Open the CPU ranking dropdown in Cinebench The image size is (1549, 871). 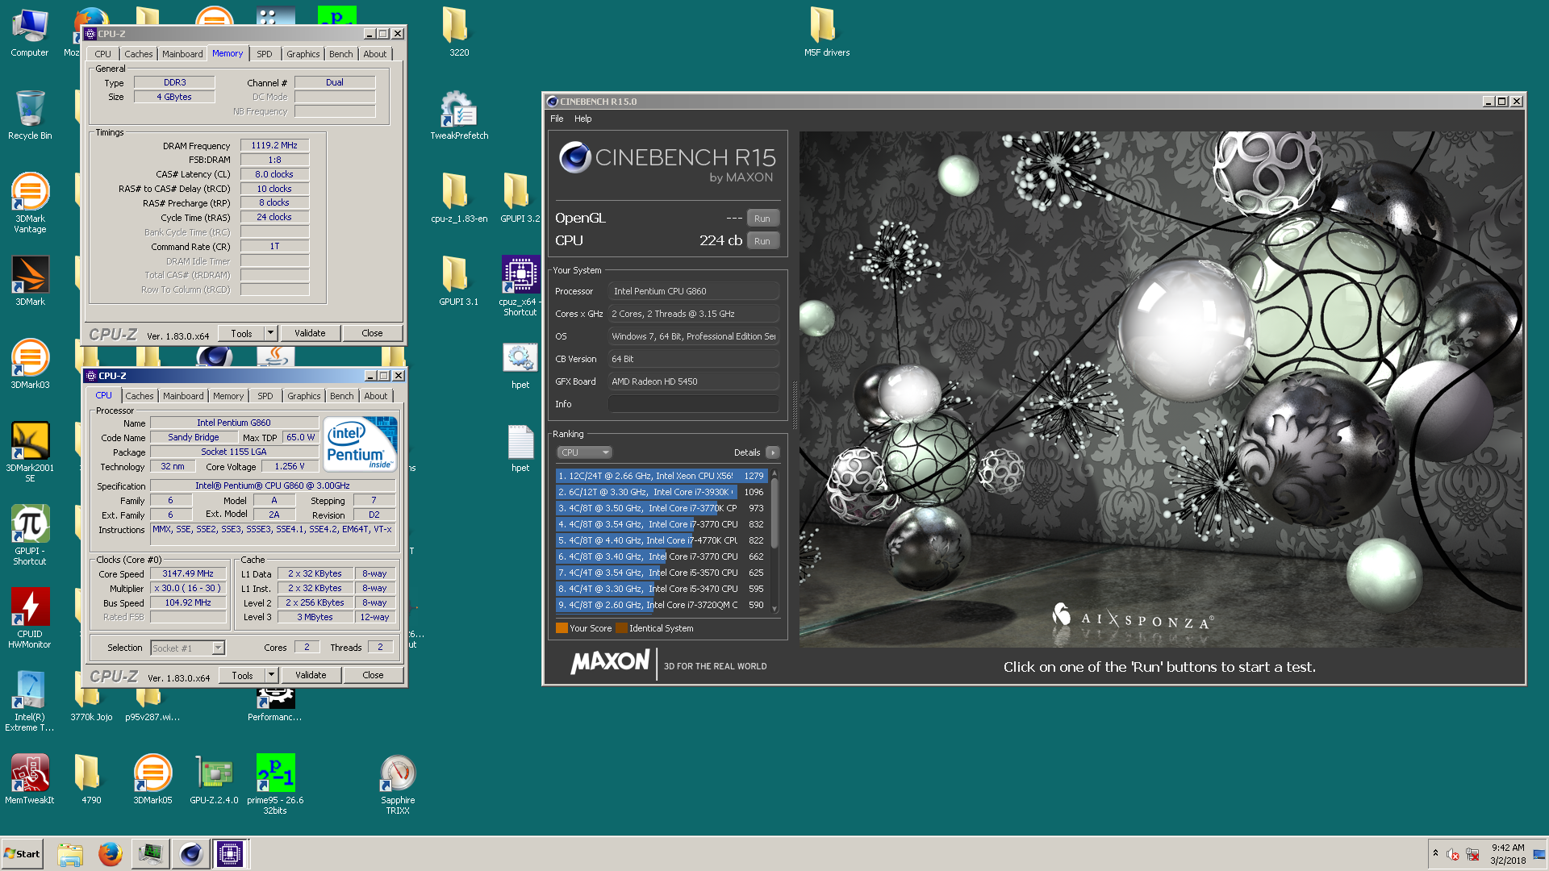pyautogui.click(x=584, y=452)
